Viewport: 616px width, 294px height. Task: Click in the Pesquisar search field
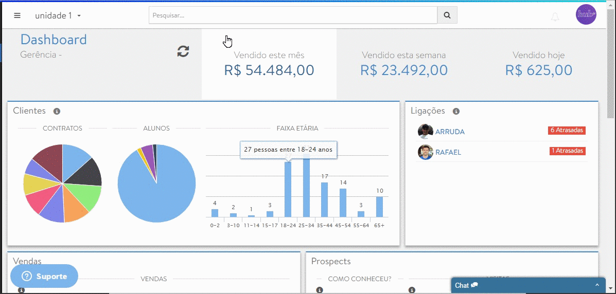click(293, 15)
